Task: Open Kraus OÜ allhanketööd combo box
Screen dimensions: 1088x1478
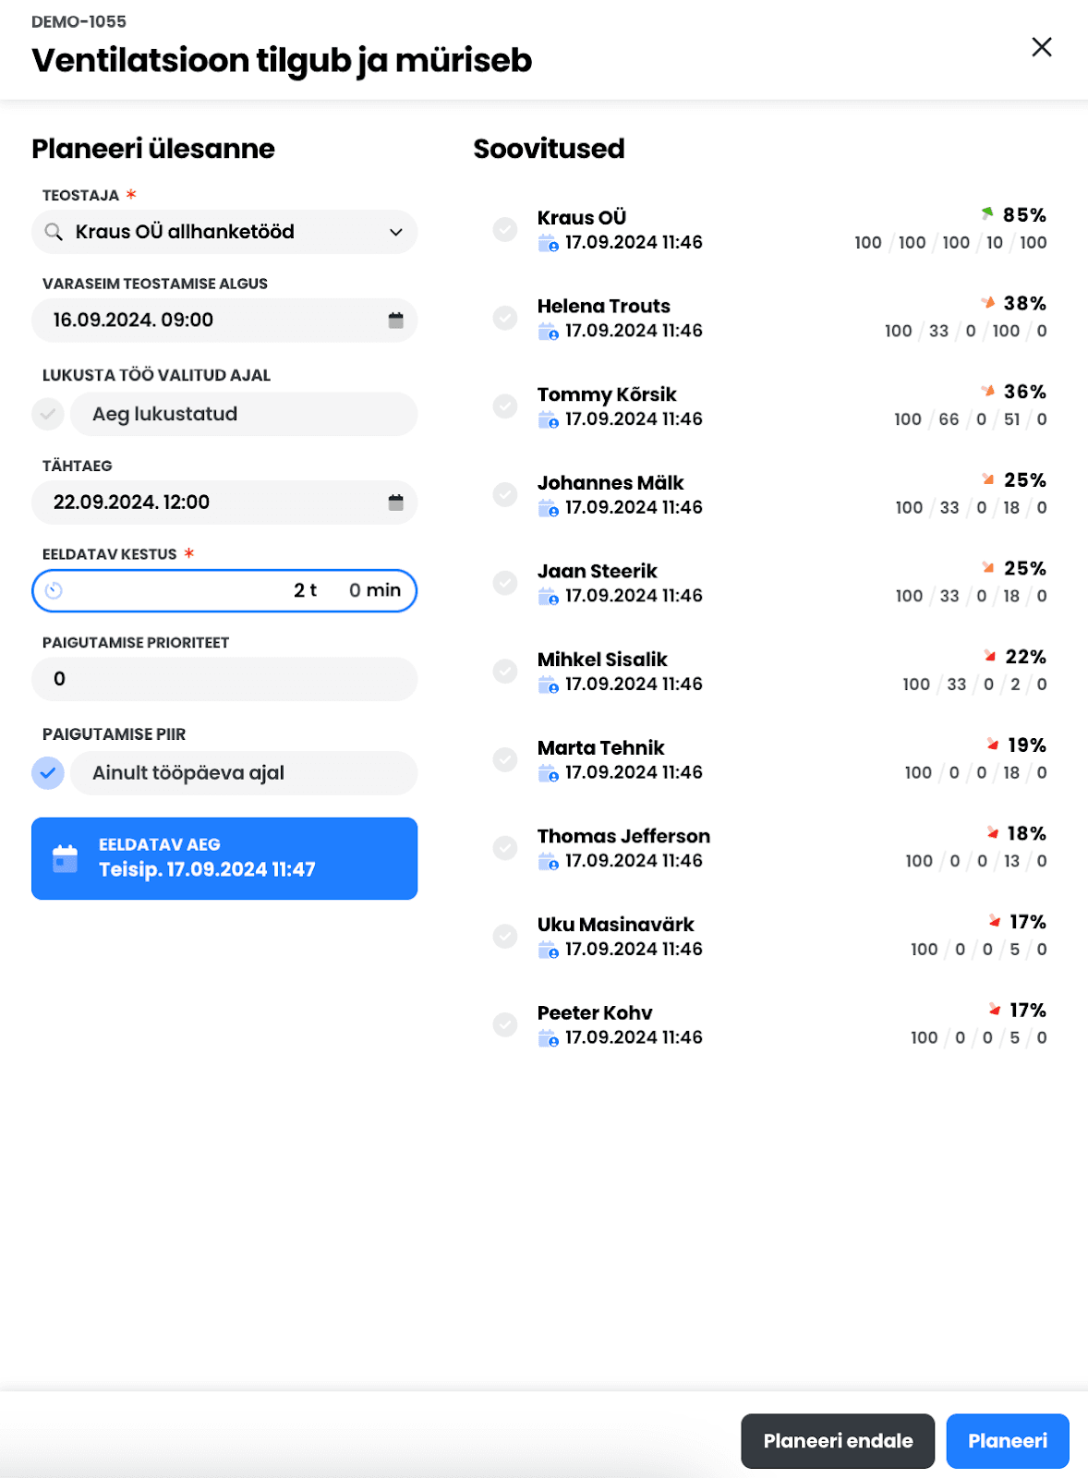Action: [x=224, y=232]
